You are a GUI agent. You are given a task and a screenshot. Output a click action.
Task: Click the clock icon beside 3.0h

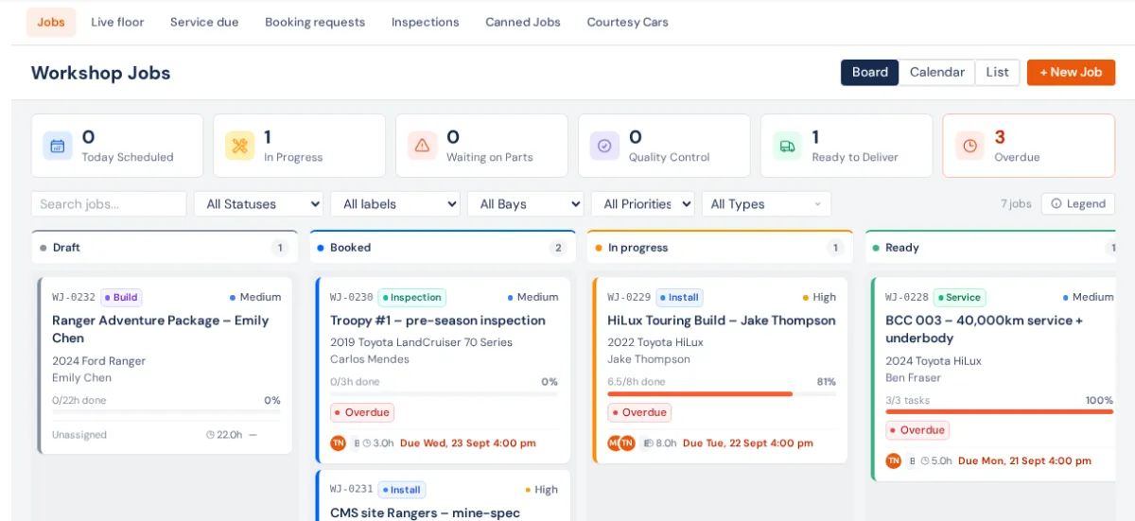click(x=367, y=443)
